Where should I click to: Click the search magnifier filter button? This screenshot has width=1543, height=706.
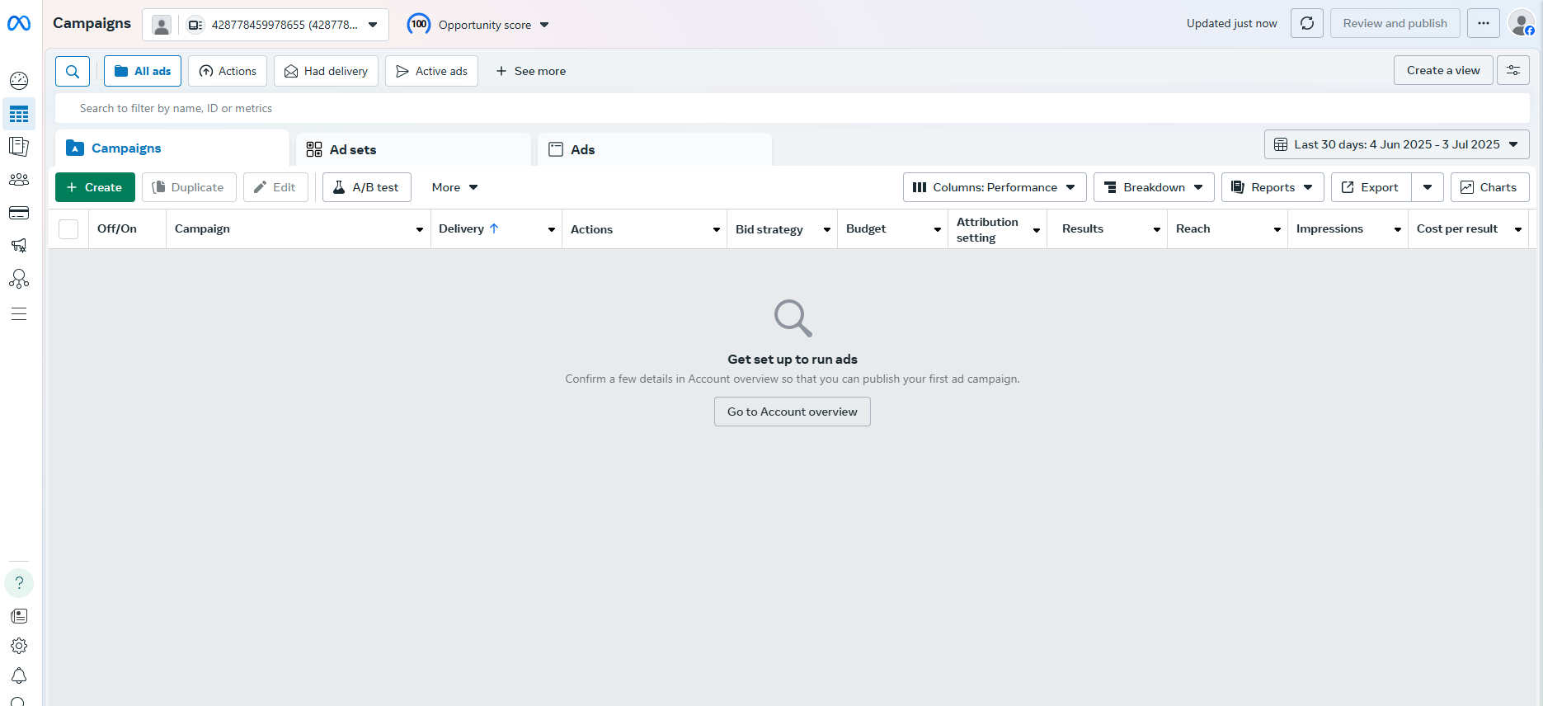[x=73, y=71]
